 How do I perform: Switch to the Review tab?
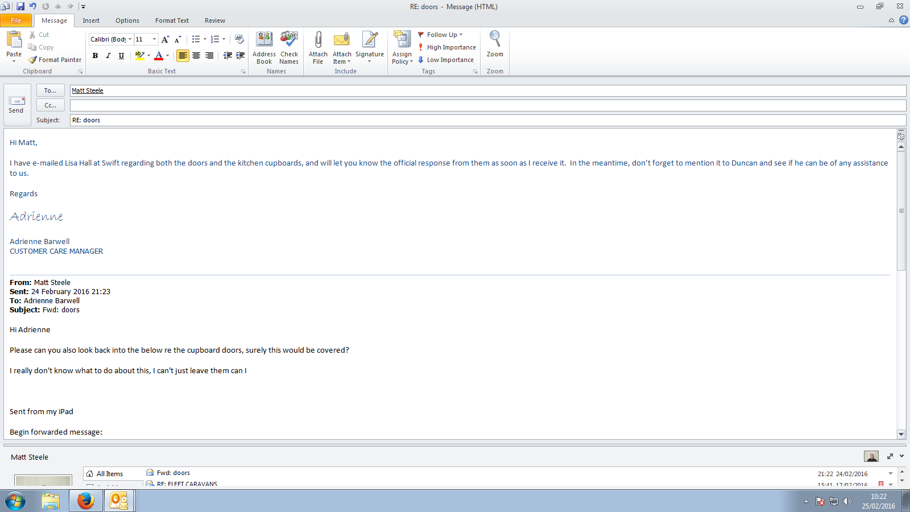215,20
